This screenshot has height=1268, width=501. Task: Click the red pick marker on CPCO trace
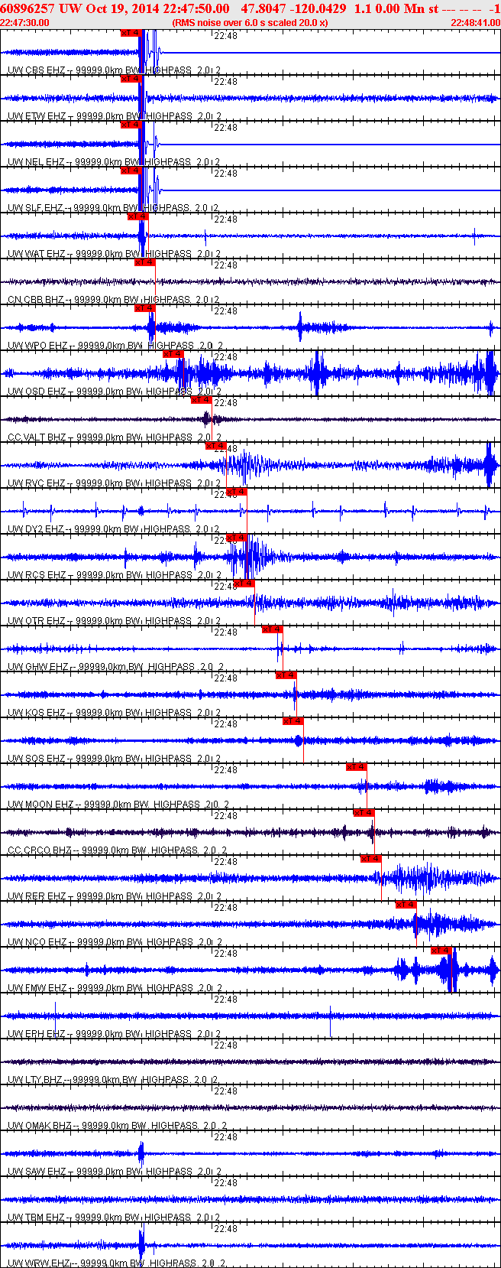point(364,813)
